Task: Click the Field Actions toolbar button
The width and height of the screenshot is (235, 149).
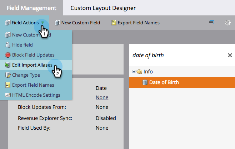Action: pyautogui.click(x=22, y=23)
